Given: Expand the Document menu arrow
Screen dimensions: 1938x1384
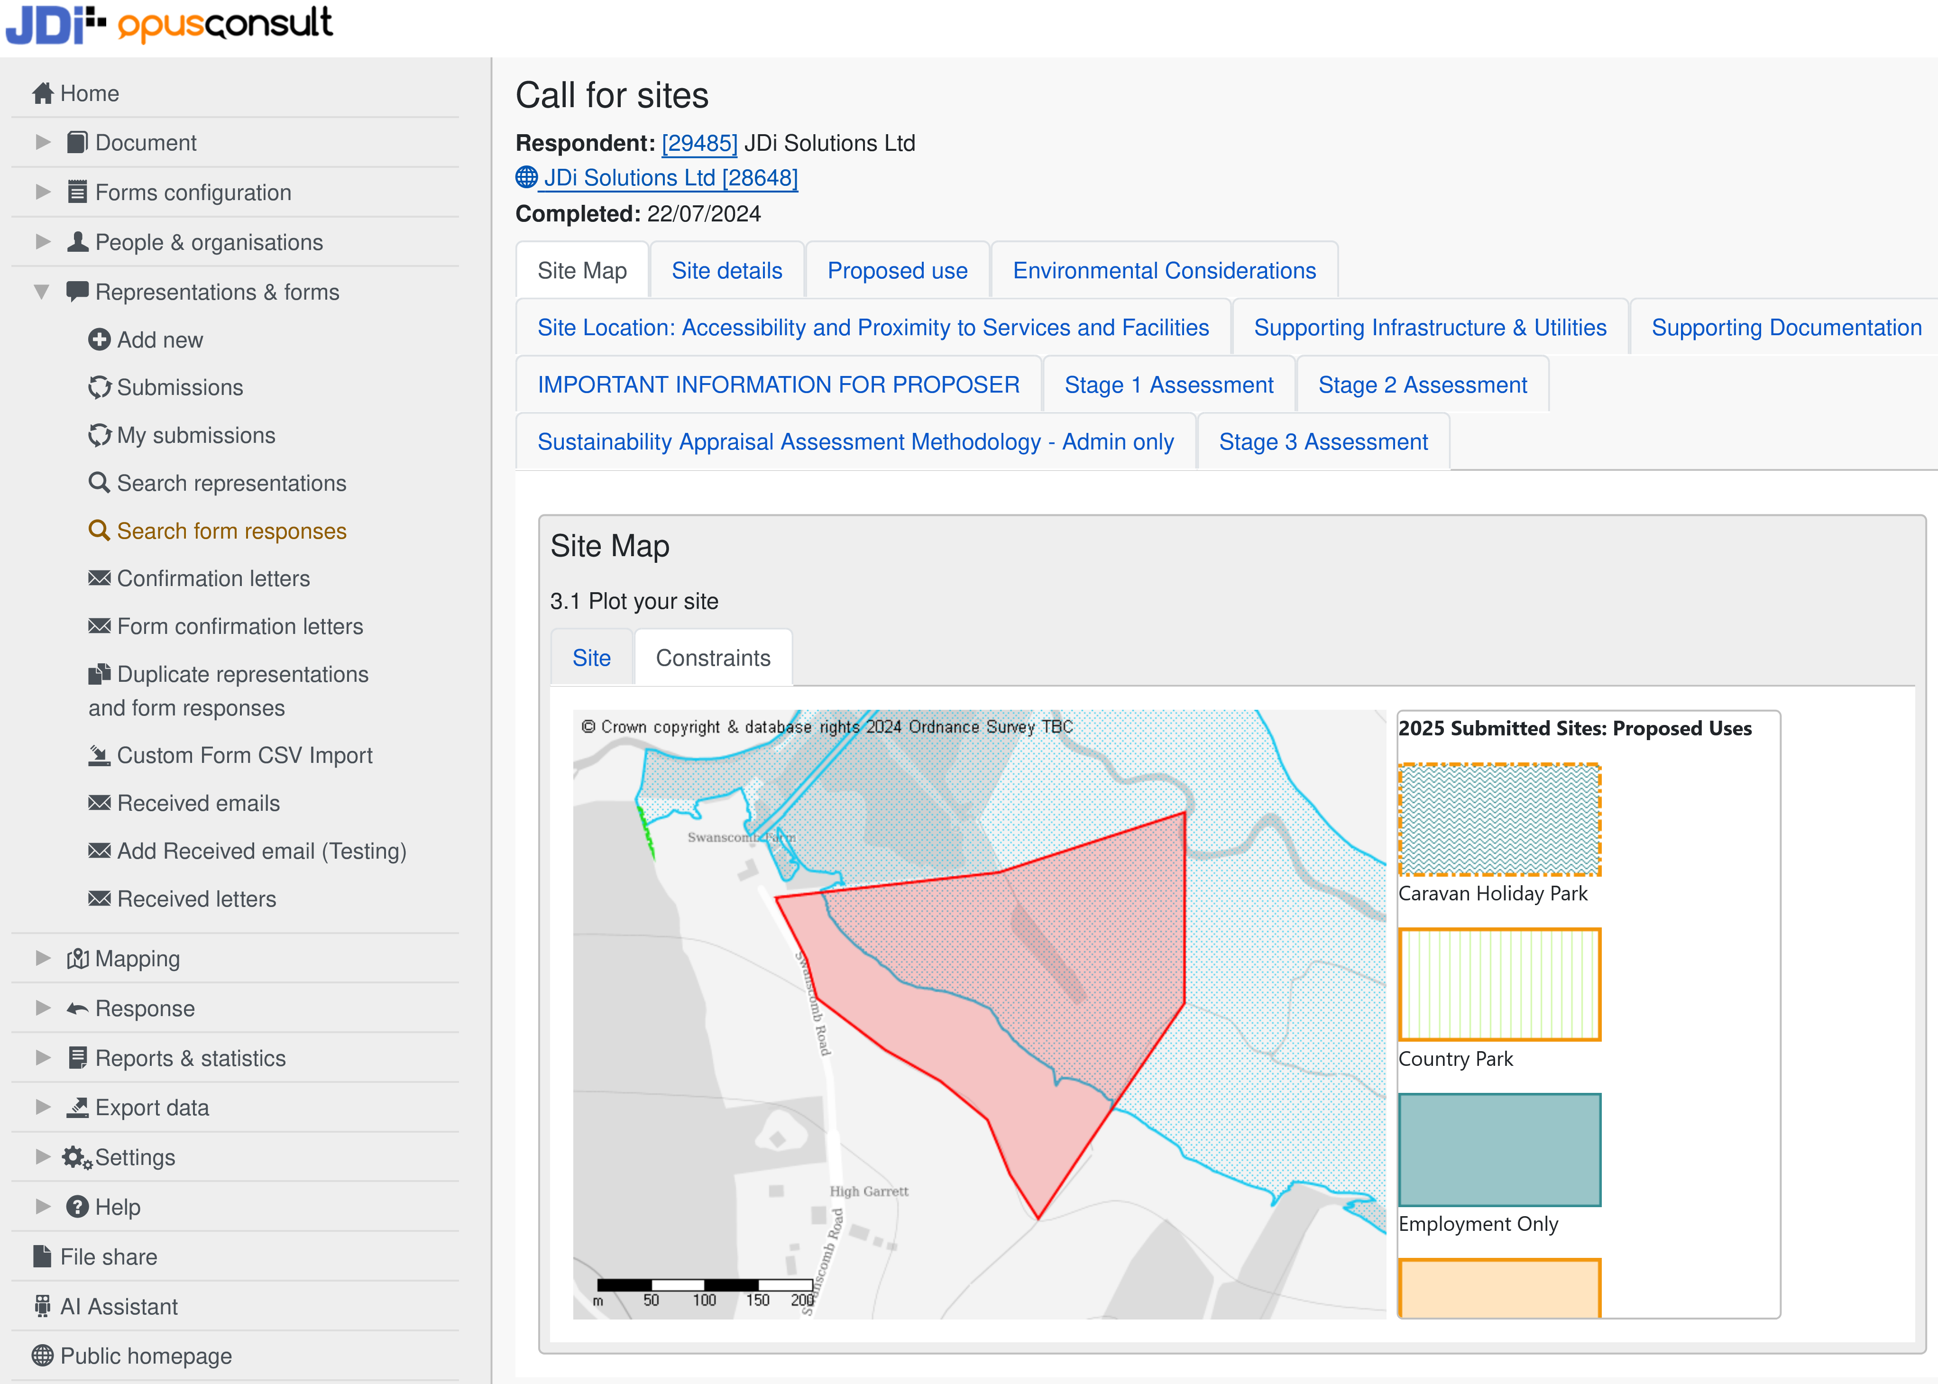Looking at the screenshot, I should (x=43, y=142).
